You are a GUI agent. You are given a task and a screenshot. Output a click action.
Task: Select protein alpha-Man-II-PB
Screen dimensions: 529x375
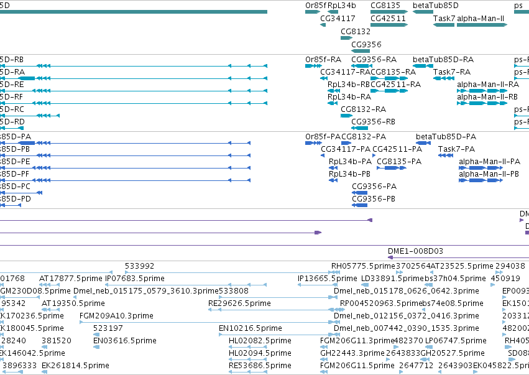pyautogui.click(x=489, y=174)
